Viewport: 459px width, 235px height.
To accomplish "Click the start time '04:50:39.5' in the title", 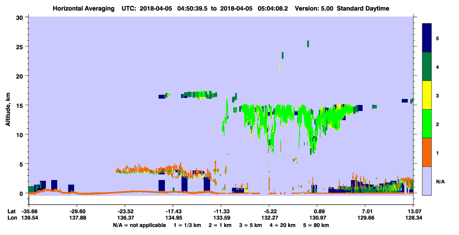I will 193,8.
